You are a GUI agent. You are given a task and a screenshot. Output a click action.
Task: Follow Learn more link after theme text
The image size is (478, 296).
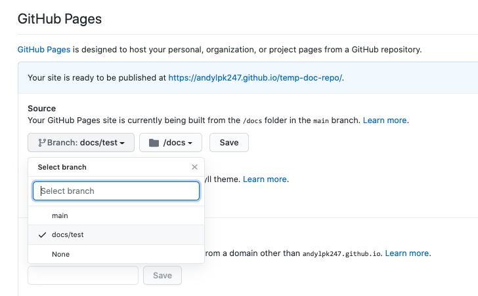tap(265, 179)
